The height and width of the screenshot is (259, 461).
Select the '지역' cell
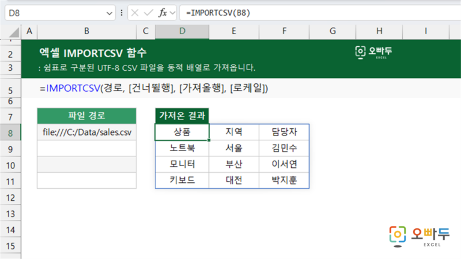[x=234, y=132]
